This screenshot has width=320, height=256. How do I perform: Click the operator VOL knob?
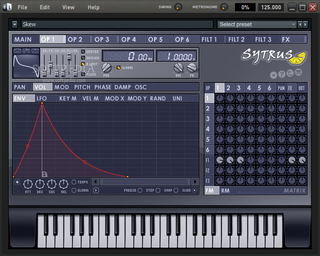(x=178, y=68)
